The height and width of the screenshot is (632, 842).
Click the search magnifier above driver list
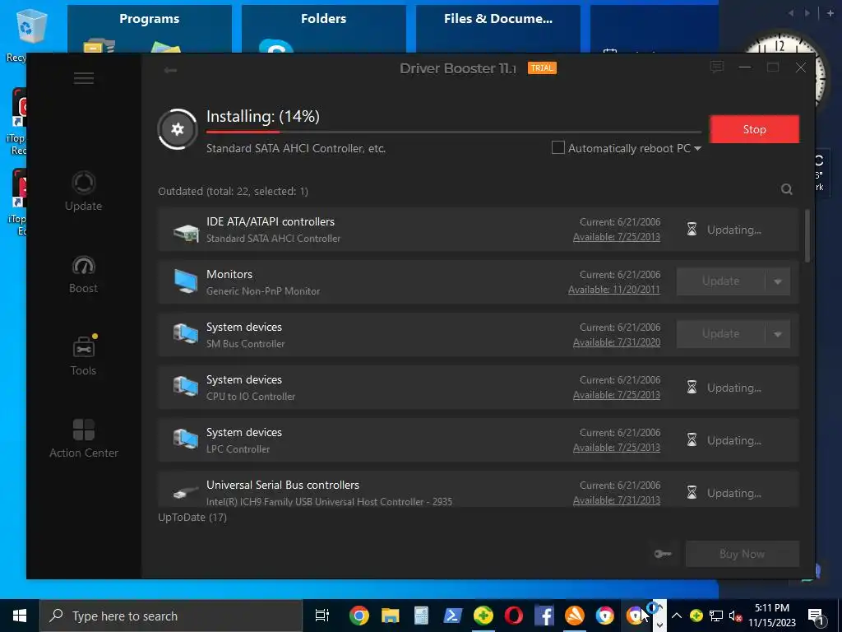787,189
